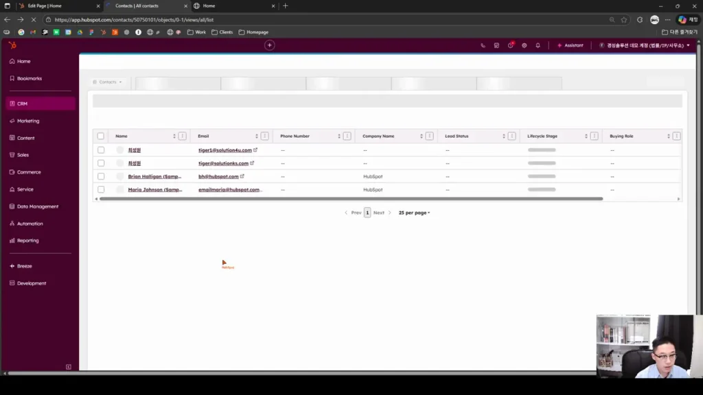Switch to the Home browser tab
This screenshot has height=395, width=703.
235,5
